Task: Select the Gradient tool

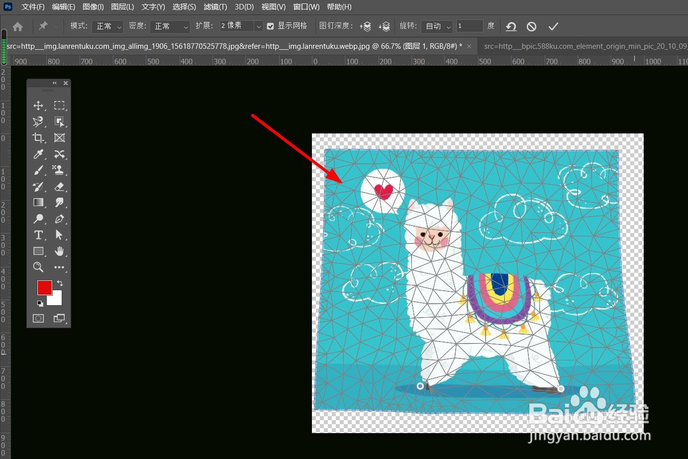Action: coord(38,203)
